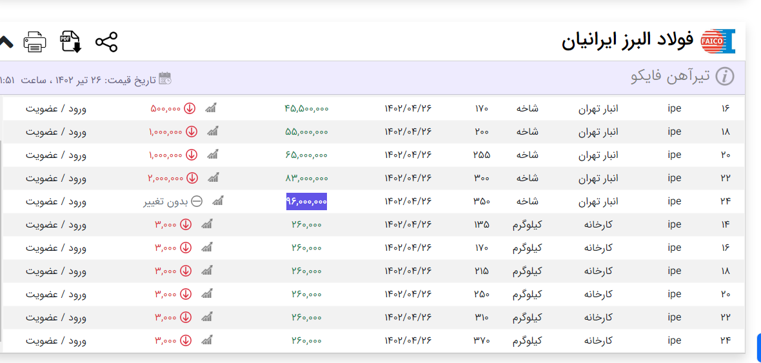Collapse the panel using the chevron arrow
This screenshot has height=363, width=761.
[x=5, y=42]
